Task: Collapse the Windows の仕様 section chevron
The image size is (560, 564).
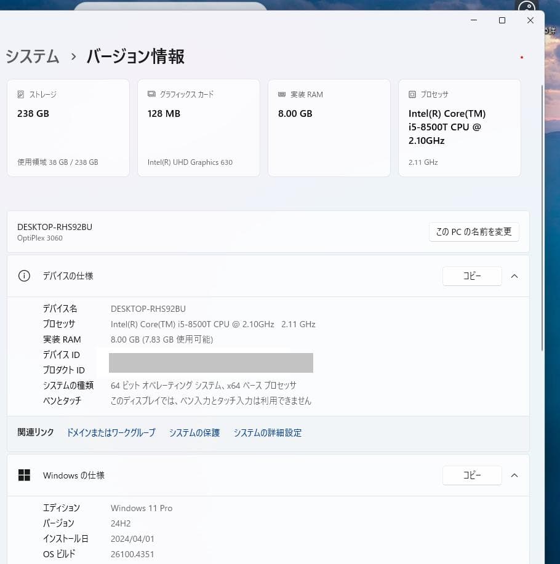Action: point(514,475)
